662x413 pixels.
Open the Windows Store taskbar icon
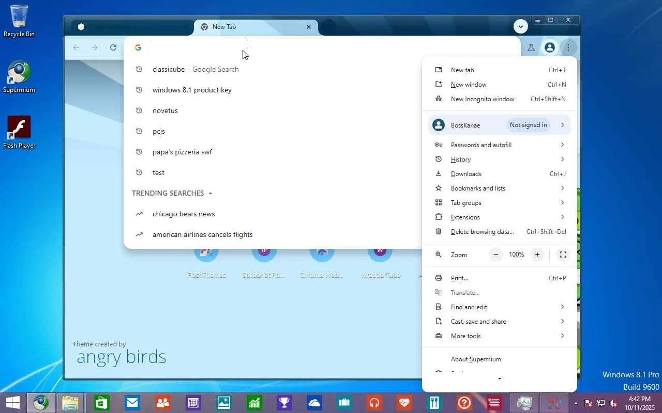tap(102, 403)
